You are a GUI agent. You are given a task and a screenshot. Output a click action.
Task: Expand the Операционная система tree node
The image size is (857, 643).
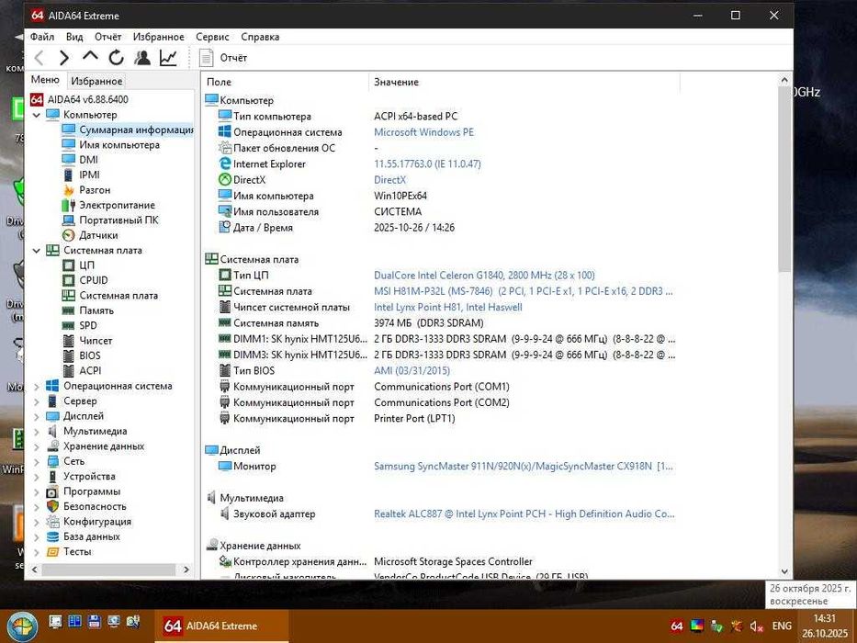(37, 386)
